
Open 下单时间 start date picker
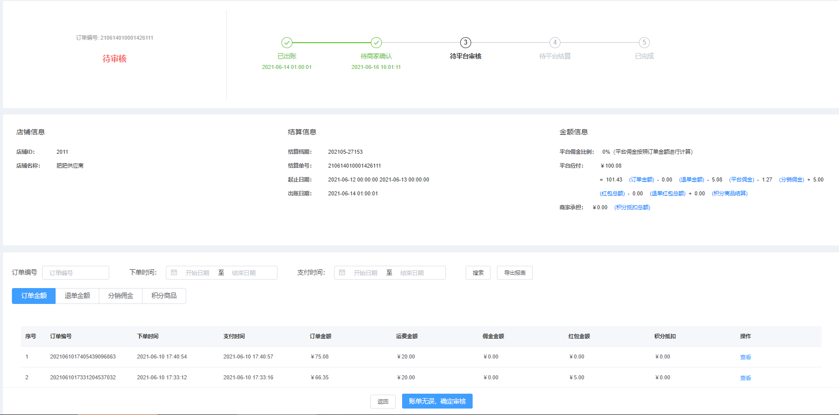tap(197, 273)
